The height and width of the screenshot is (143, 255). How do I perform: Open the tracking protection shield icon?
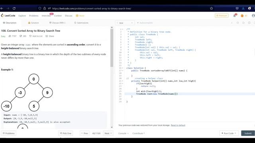click(40, 8)
